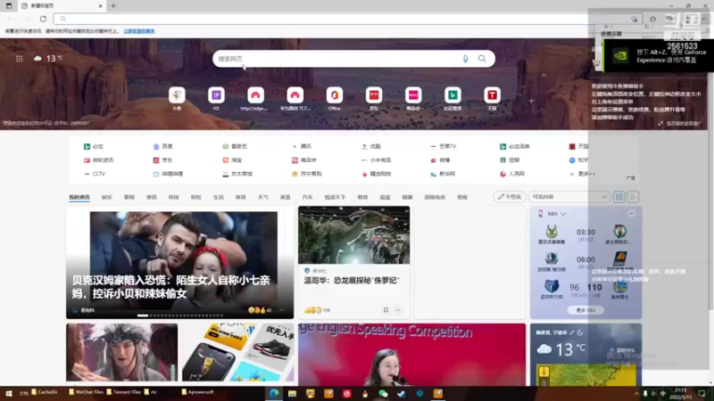Add page to favorites star icon

[x=634, y=19]
